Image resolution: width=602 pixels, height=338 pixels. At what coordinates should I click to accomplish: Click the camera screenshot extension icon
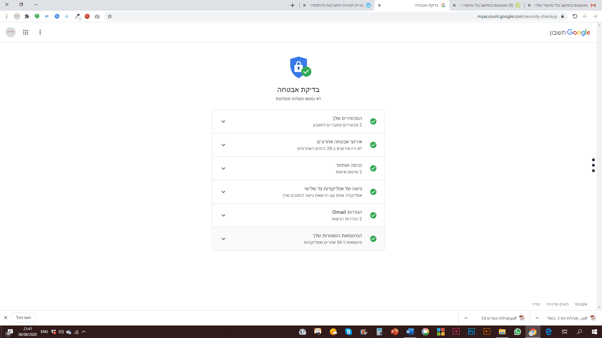[x=97, y=16]
